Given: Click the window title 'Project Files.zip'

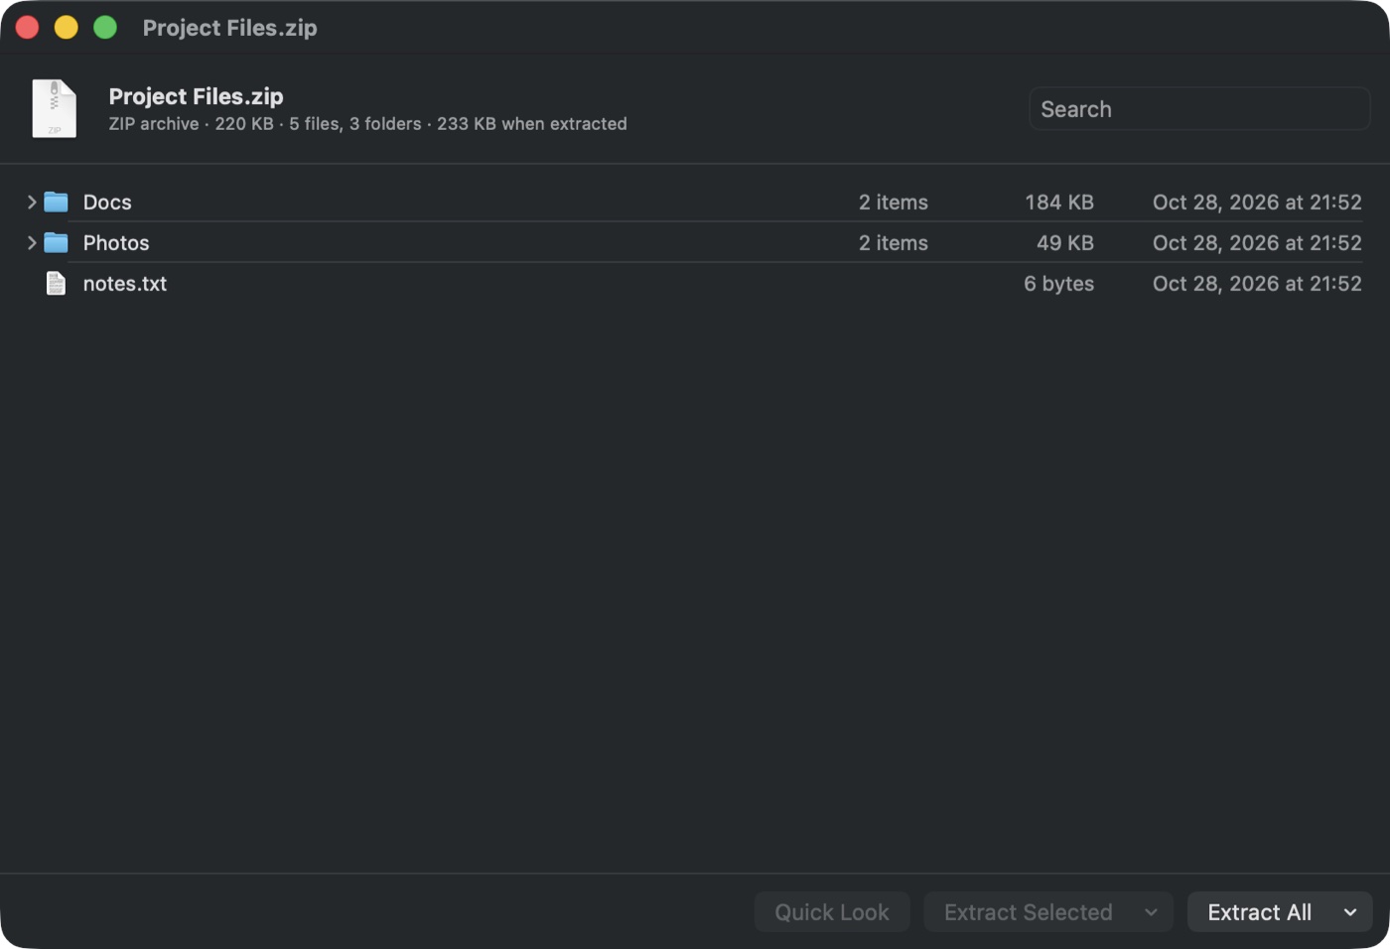Looking at the screenshot, I should (x=229, y=28).
